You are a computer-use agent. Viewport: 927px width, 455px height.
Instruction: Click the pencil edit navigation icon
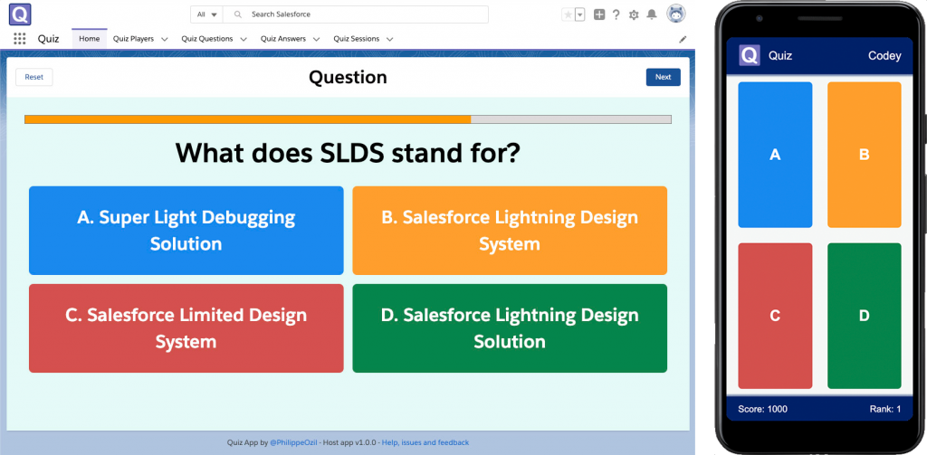click(x=683, y=39)
